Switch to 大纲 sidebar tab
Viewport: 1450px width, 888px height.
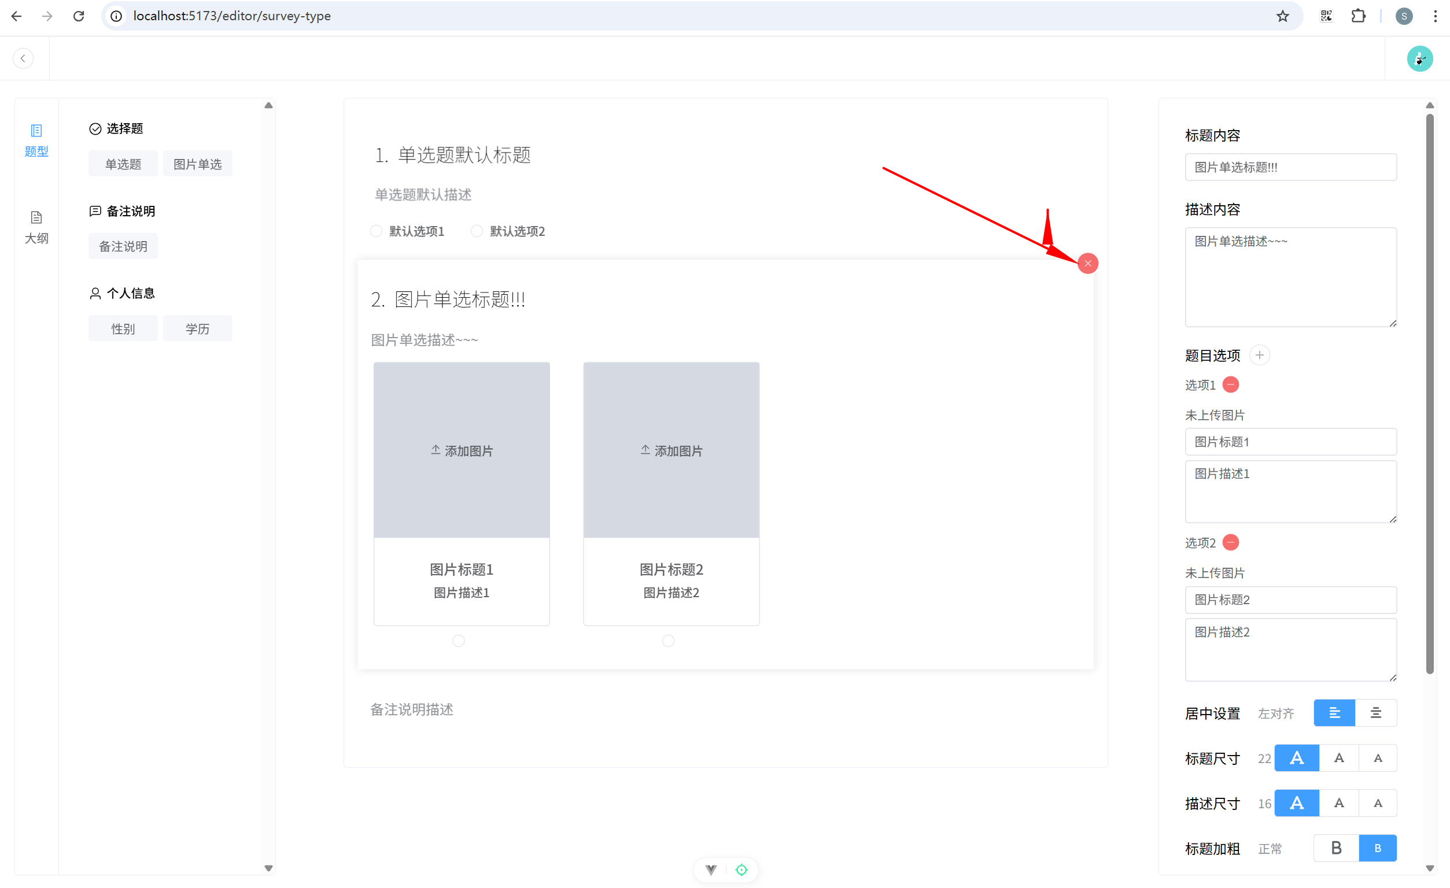(x=36, y=227)
